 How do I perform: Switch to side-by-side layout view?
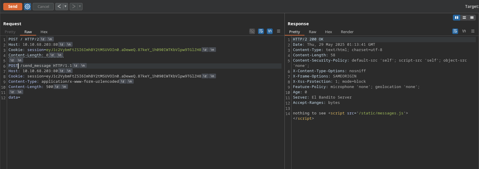click(456, 18)
